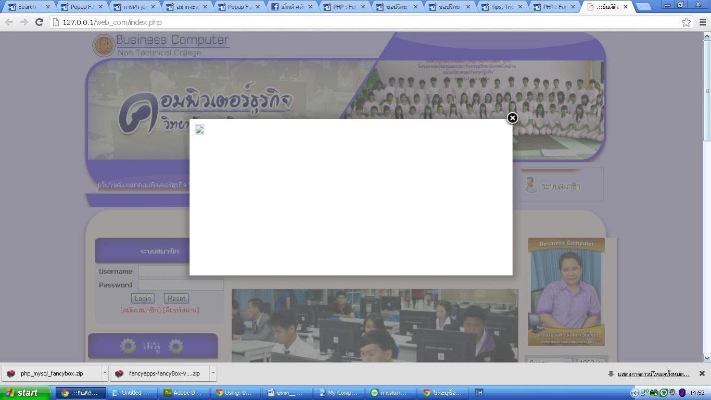Open the fancyapps-fancyBox zip download
This screenshot has width=711, height=400.
coord(160,373)
